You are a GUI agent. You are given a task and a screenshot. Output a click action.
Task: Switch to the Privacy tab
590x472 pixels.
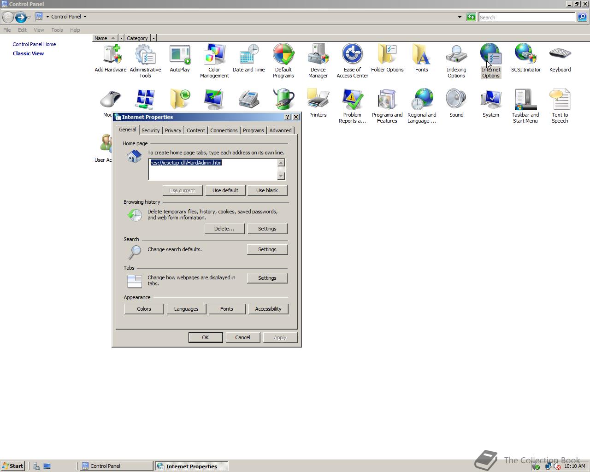[173, 130]
